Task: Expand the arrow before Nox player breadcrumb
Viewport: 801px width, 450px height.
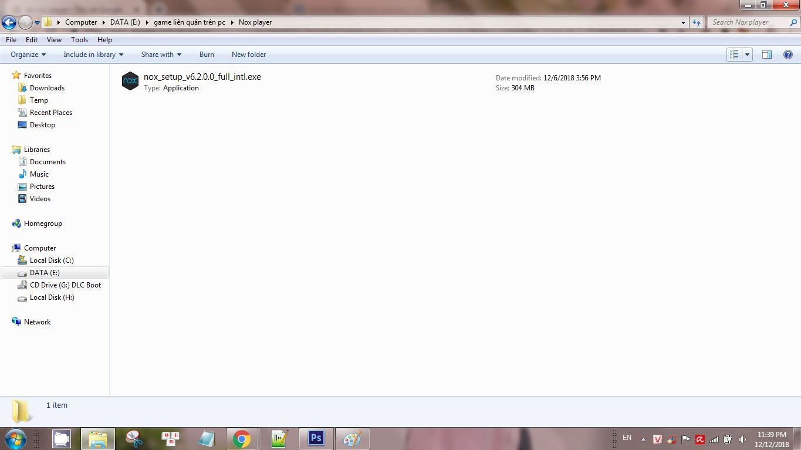Action: [232, 22]
